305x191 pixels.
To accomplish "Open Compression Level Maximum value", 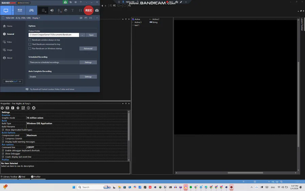I will [x=77, y=135].
